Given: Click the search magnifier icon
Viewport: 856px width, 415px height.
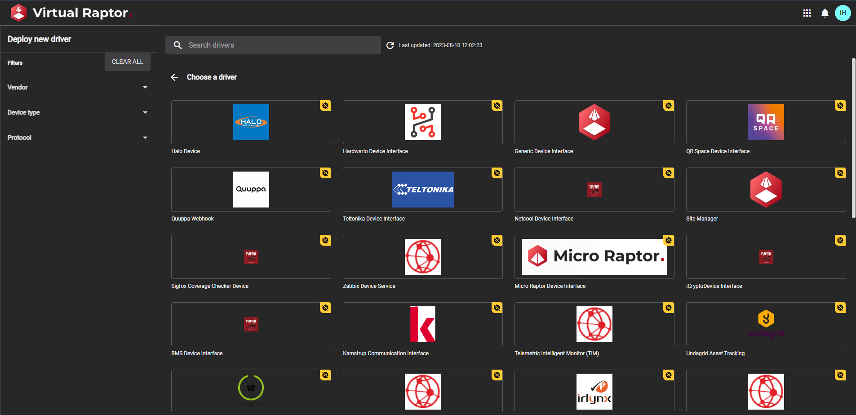Looking at the screenshot, I should [178, 45].
